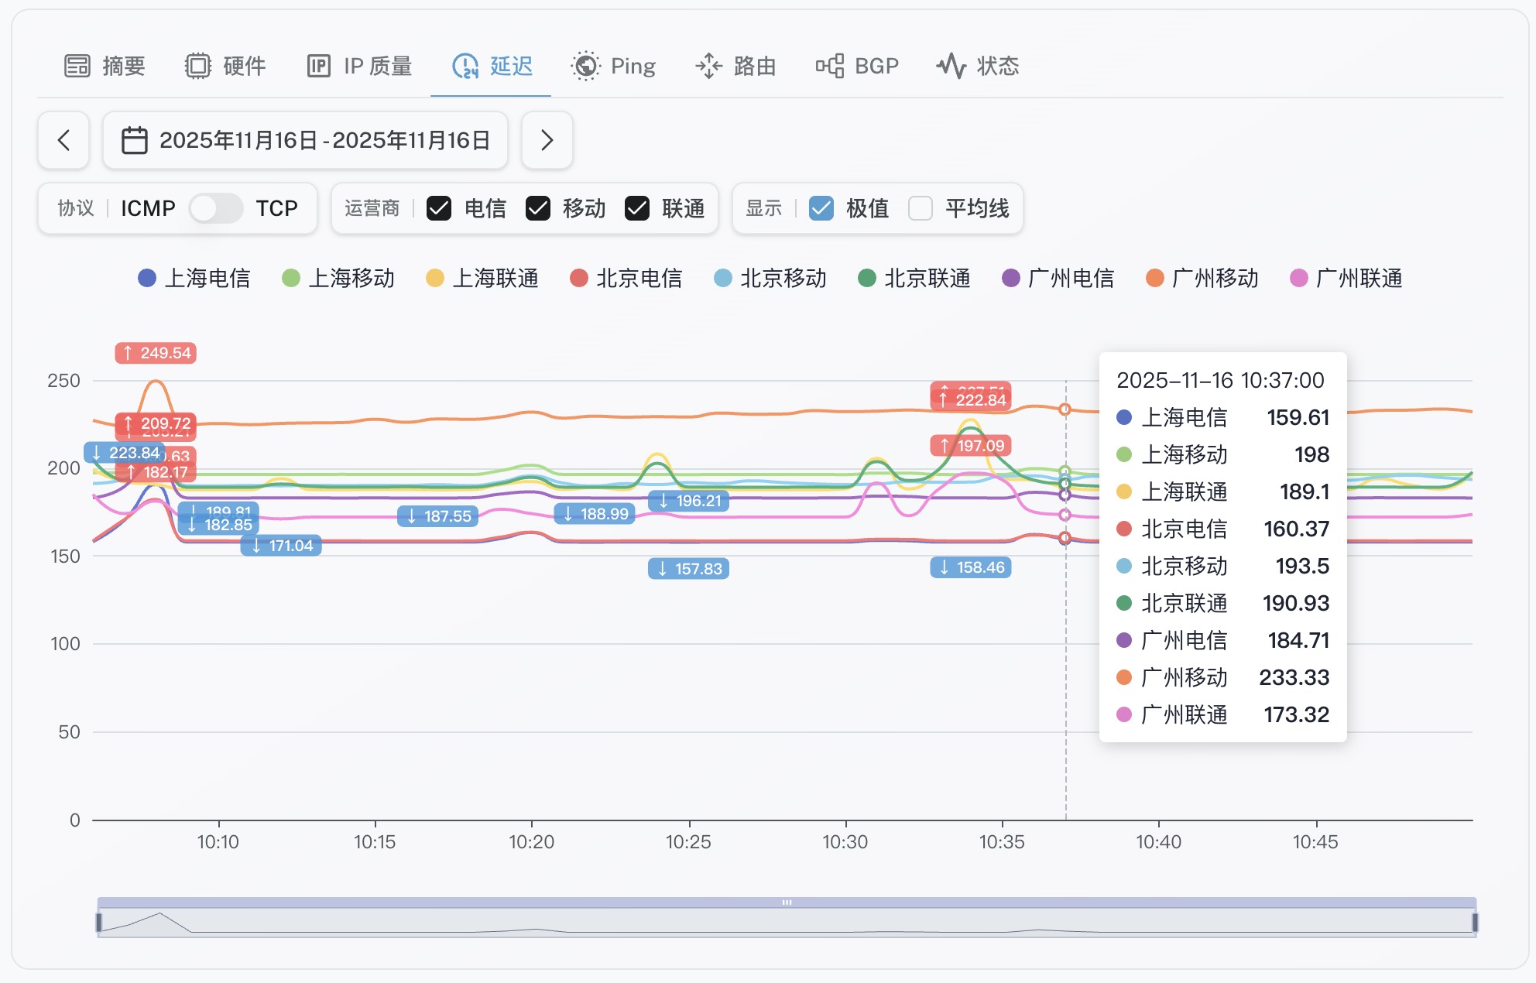
Task: Click the status (状态) pulse icon
Action: [x=951, y=67]
